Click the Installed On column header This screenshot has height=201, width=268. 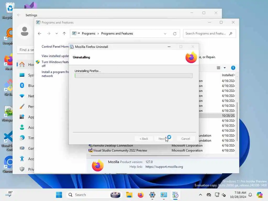tap(228, 75)
